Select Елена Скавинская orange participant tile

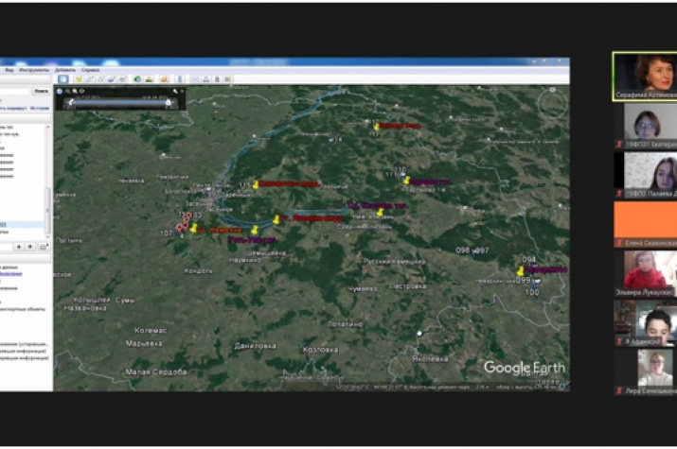[646, 224]
